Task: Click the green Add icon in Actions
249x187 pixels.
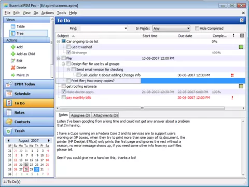Action: tap(13, 47)
